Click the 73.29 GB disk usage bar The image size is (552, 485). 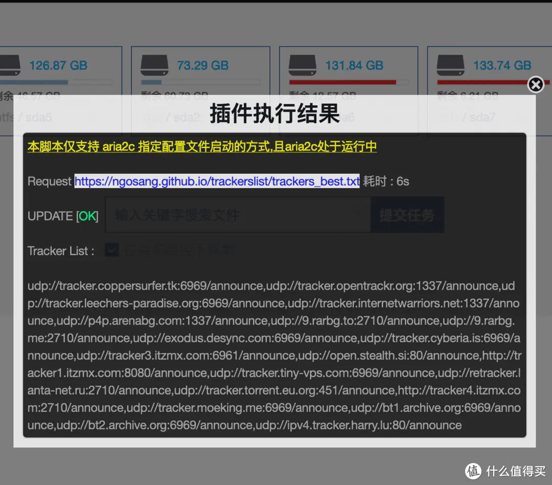[201, 82]
